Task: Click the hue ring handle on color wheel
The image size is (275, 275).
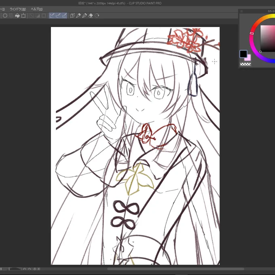Action: click(252, 33)
